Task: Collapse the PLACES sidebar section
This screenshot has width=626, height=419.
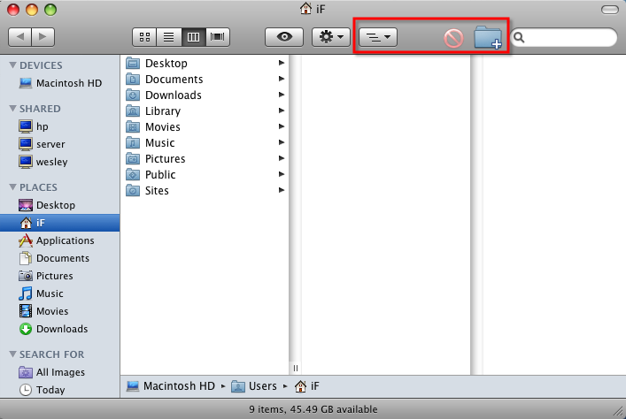Action: click(x=12, y=187)
